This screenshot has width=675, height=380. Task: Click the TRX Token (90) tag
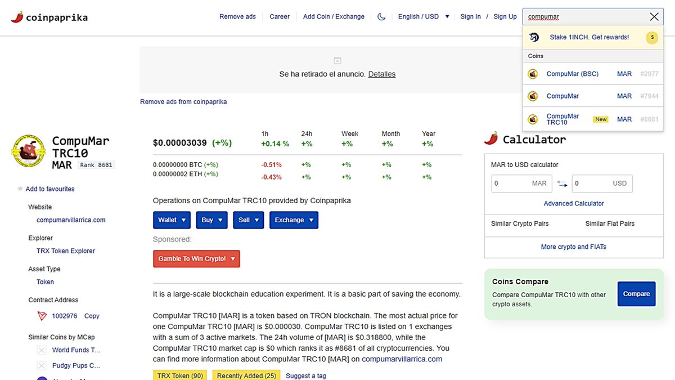[x=180, y=376]
